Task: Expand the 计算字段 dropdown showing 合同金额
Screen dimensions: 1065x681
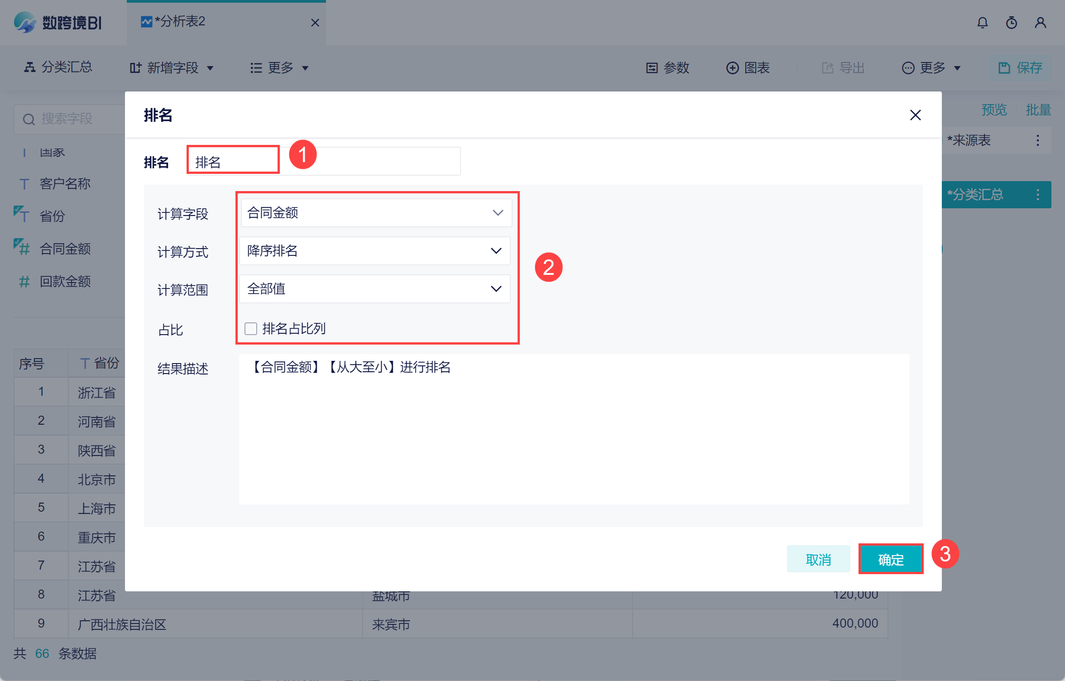Action: tap(376, 213)
